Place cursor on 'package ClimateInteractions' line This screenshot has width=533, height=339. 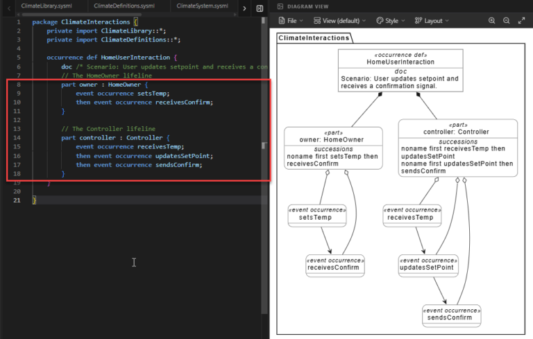click(85, 22)
